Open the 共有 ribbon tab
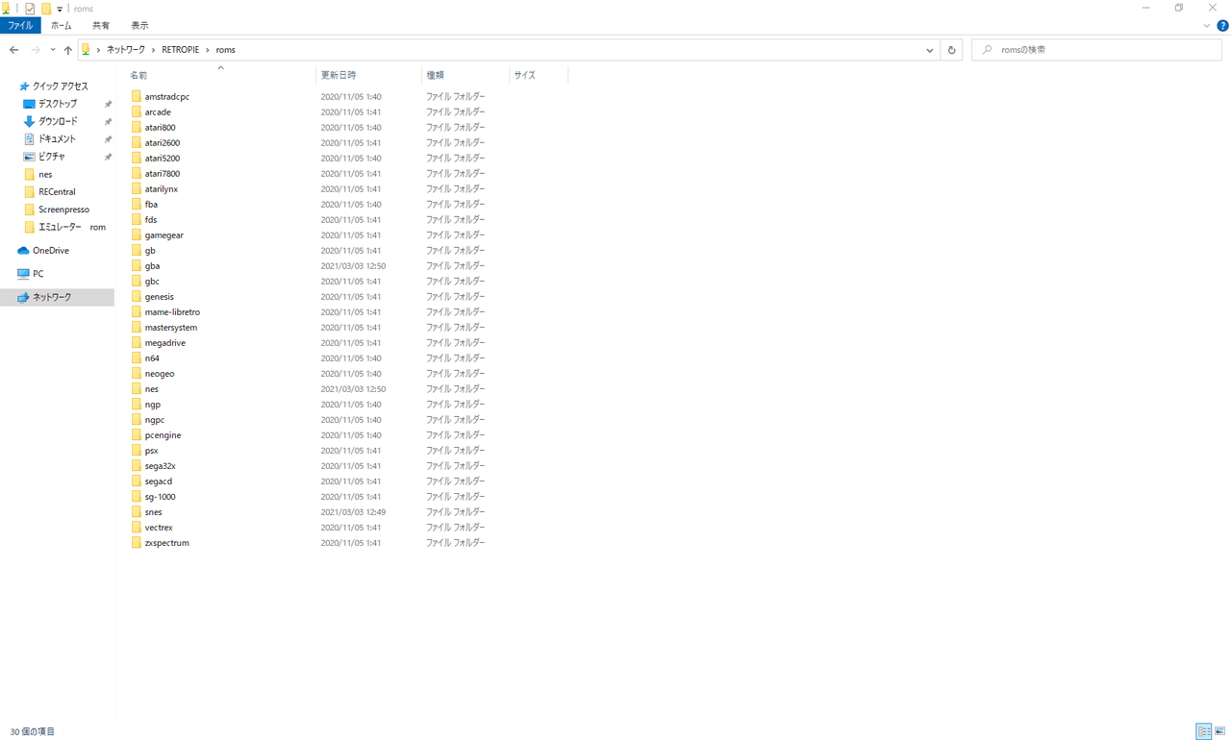The height and width of the screenshot is (740, 1231). click(x=101, y=26)
